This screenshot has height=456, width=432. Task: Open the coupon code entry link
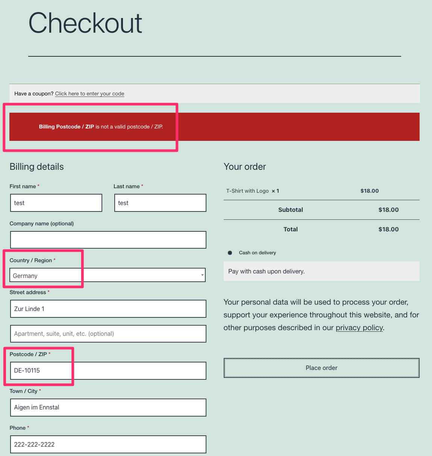pos(89,94)
